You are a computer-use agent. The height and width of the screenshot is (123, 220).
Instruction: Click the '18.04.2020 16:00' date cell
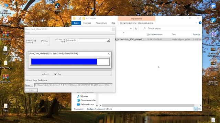(154, 40)
